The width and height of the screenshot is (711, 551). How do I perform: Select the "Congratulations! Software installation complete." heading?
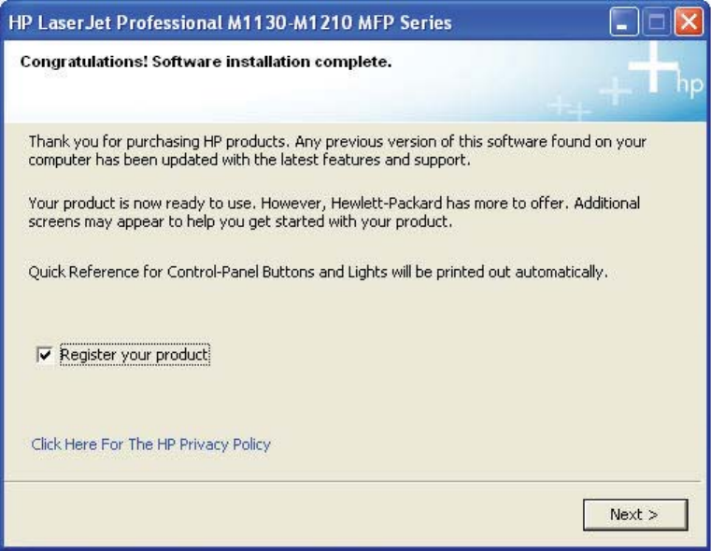point(205,64)
